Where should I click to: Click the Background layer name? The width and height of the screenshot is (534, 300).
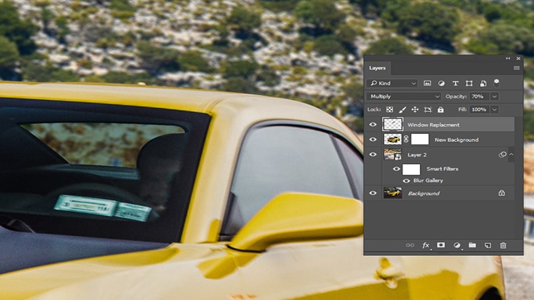pos(424,193)
